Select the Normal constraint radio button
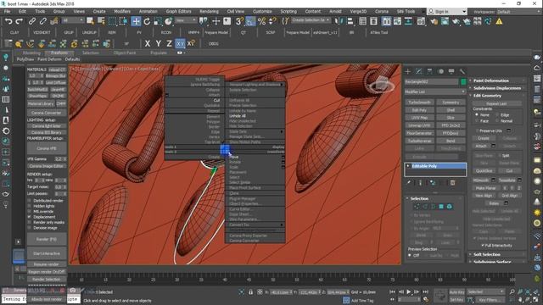 [x=497, y=121]
